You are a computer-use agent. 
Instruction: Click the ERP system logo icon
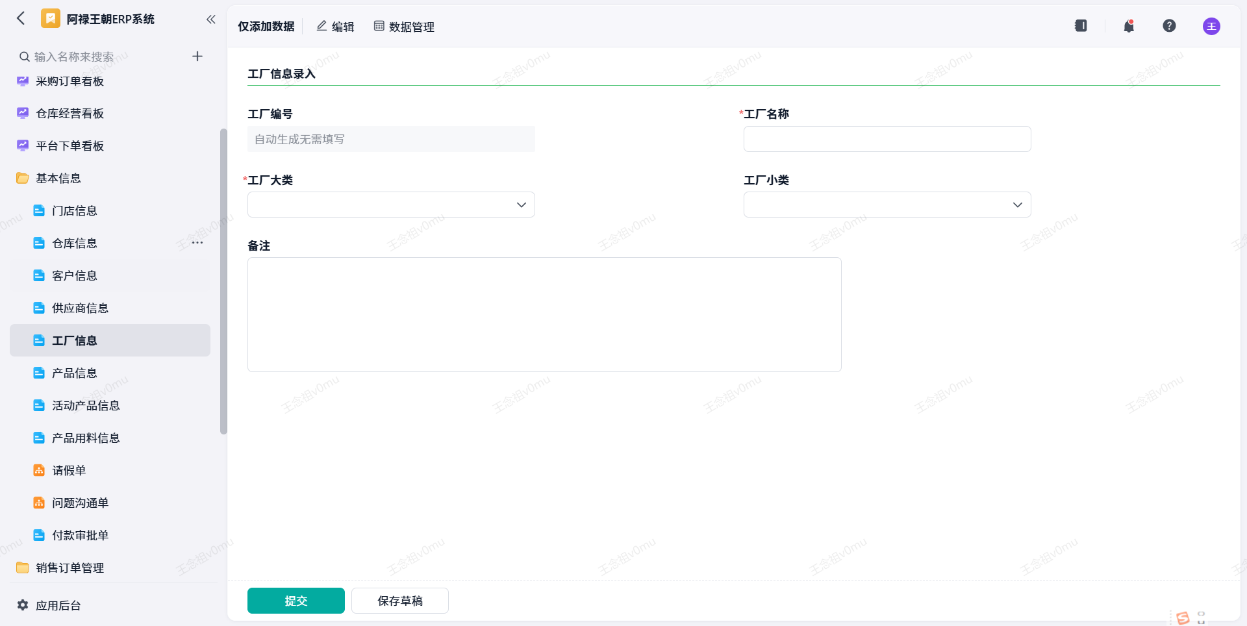(x=51, y=18)
